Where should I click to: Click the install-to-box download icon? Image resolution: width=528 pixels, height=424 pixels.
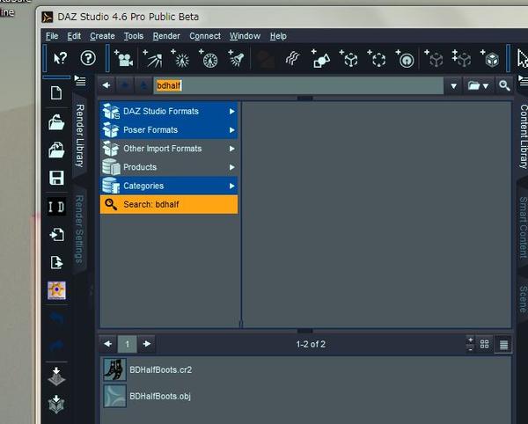click(56, 404)
